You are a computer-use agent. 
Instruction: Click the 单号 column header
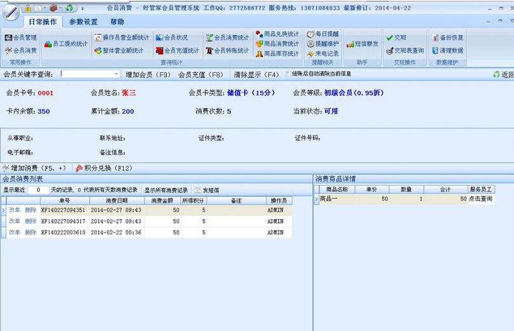click(65, 200)
